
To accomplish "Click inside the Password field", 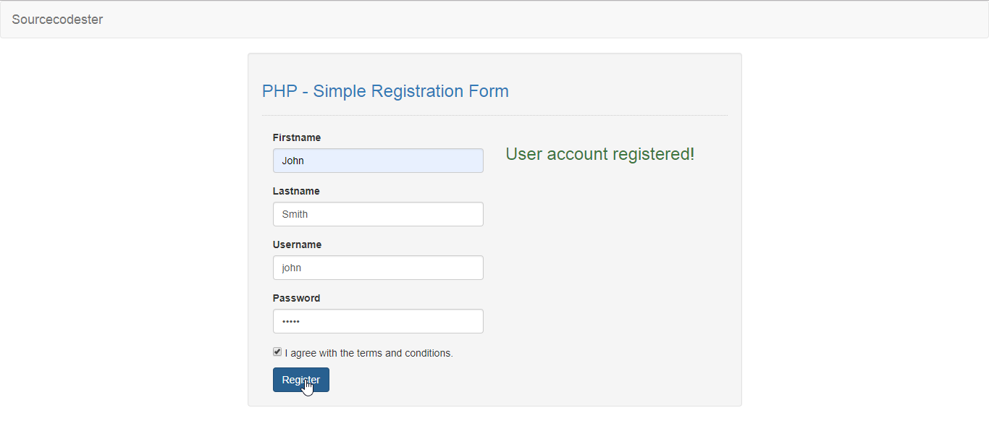I will coord(377,320).
